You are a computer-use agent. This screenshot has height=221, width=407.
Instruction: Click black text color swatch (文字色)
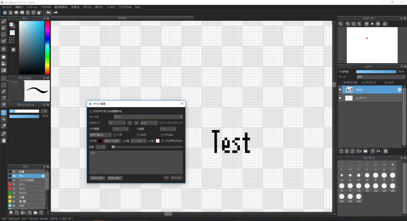pyautogui.click(x=100, y=141)
